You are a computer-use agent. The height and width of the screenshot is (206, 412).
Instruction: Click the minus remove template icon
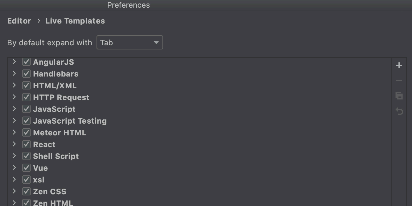[399, 81]
